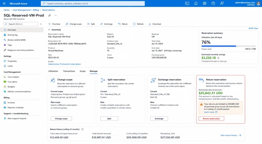Switch to the Utilization tab
262x144 pixels.
[x=53, y=71]
